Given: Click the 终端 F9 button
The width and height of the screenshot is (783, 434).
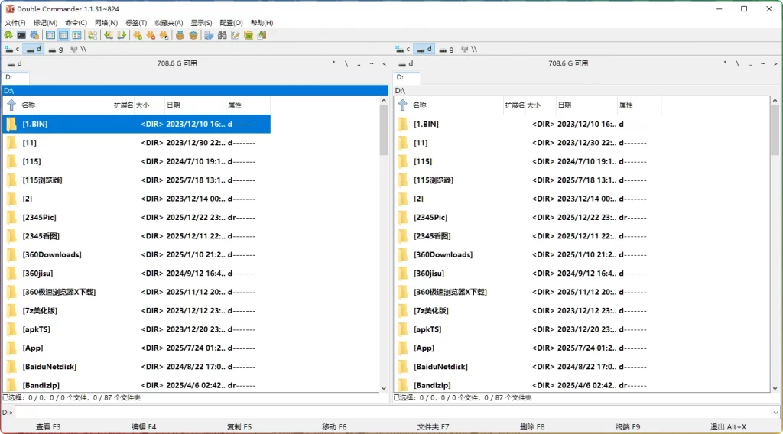Looking at the screenshot, I should pos(628,427).
